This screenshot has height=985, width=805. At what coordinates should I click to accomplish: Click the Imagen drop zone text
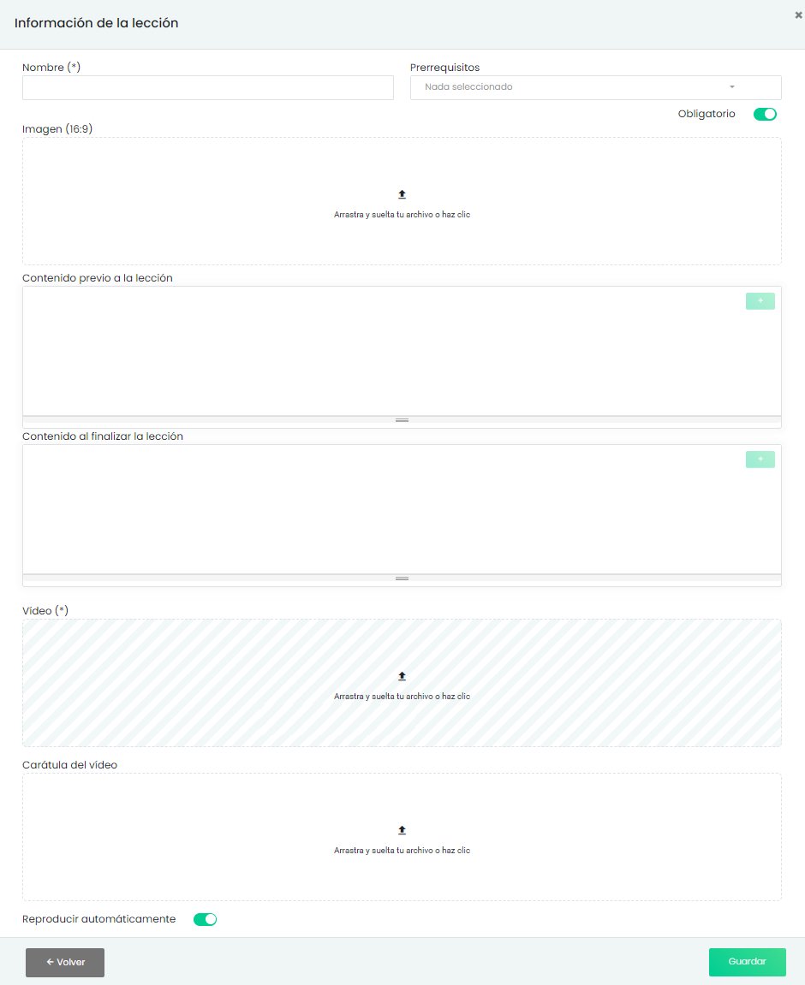click(402, 215)
